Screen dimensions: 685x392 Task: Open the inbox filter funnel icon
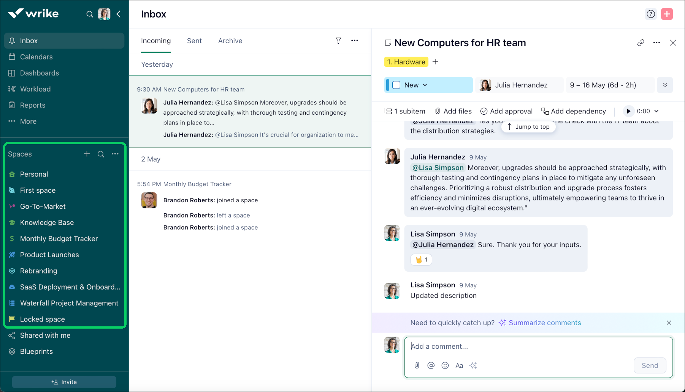tap(338, 41)
